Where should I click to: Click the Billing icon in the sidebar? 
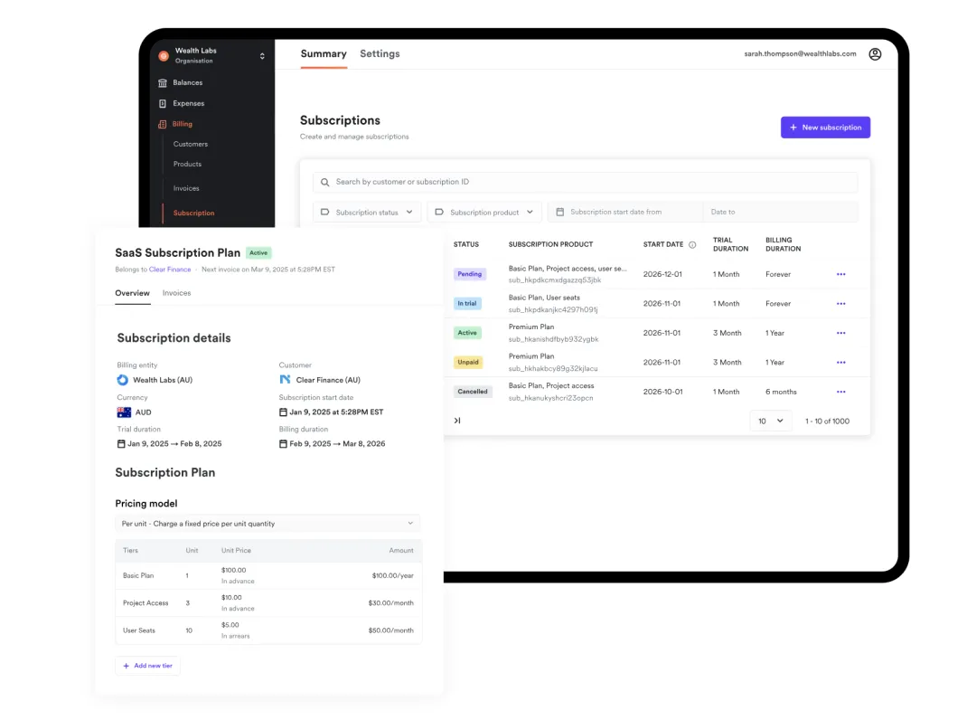pos(163,124)
